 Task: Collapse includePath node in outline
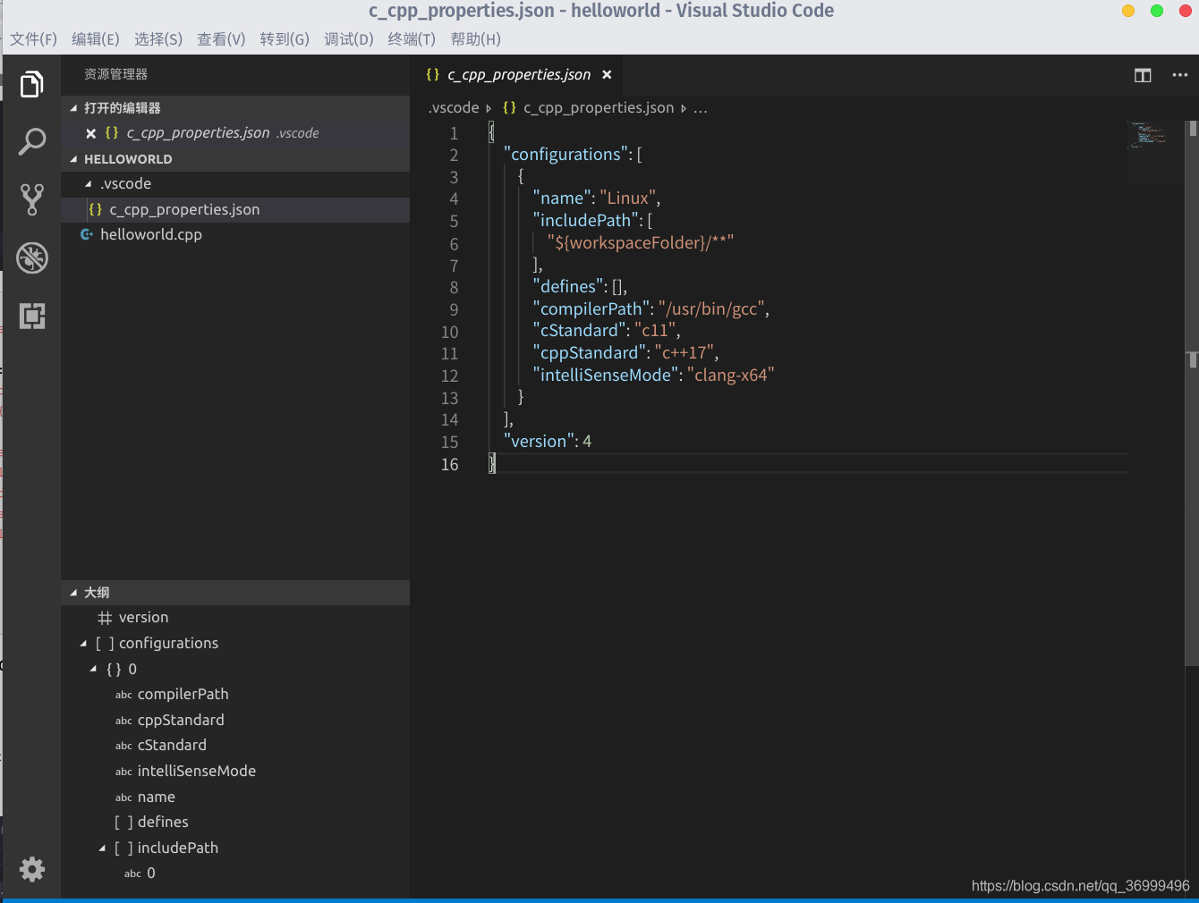[102, 848]
